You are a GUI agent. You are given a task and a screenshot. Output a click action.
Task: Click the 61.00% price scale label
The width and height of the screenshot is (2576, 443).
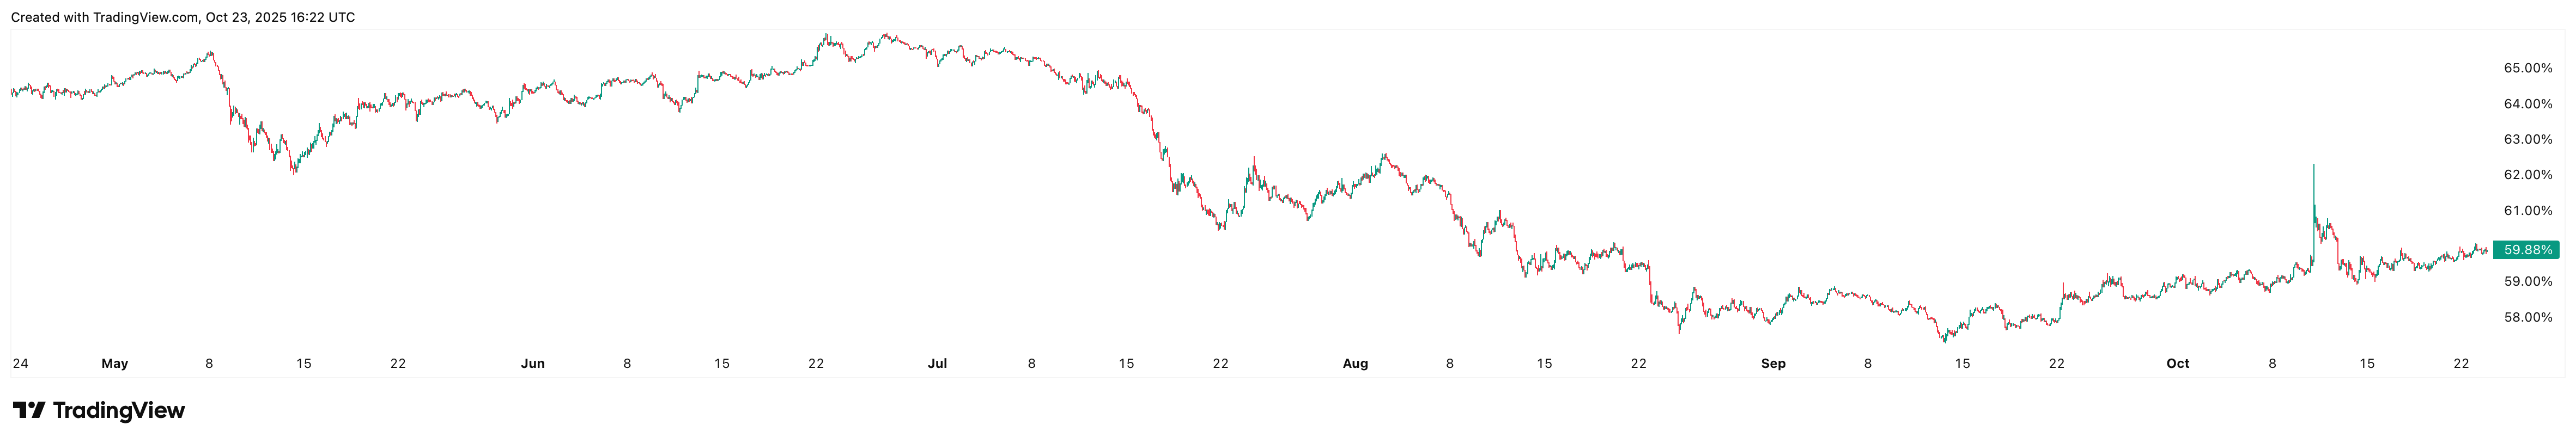tap(2528, 211)
